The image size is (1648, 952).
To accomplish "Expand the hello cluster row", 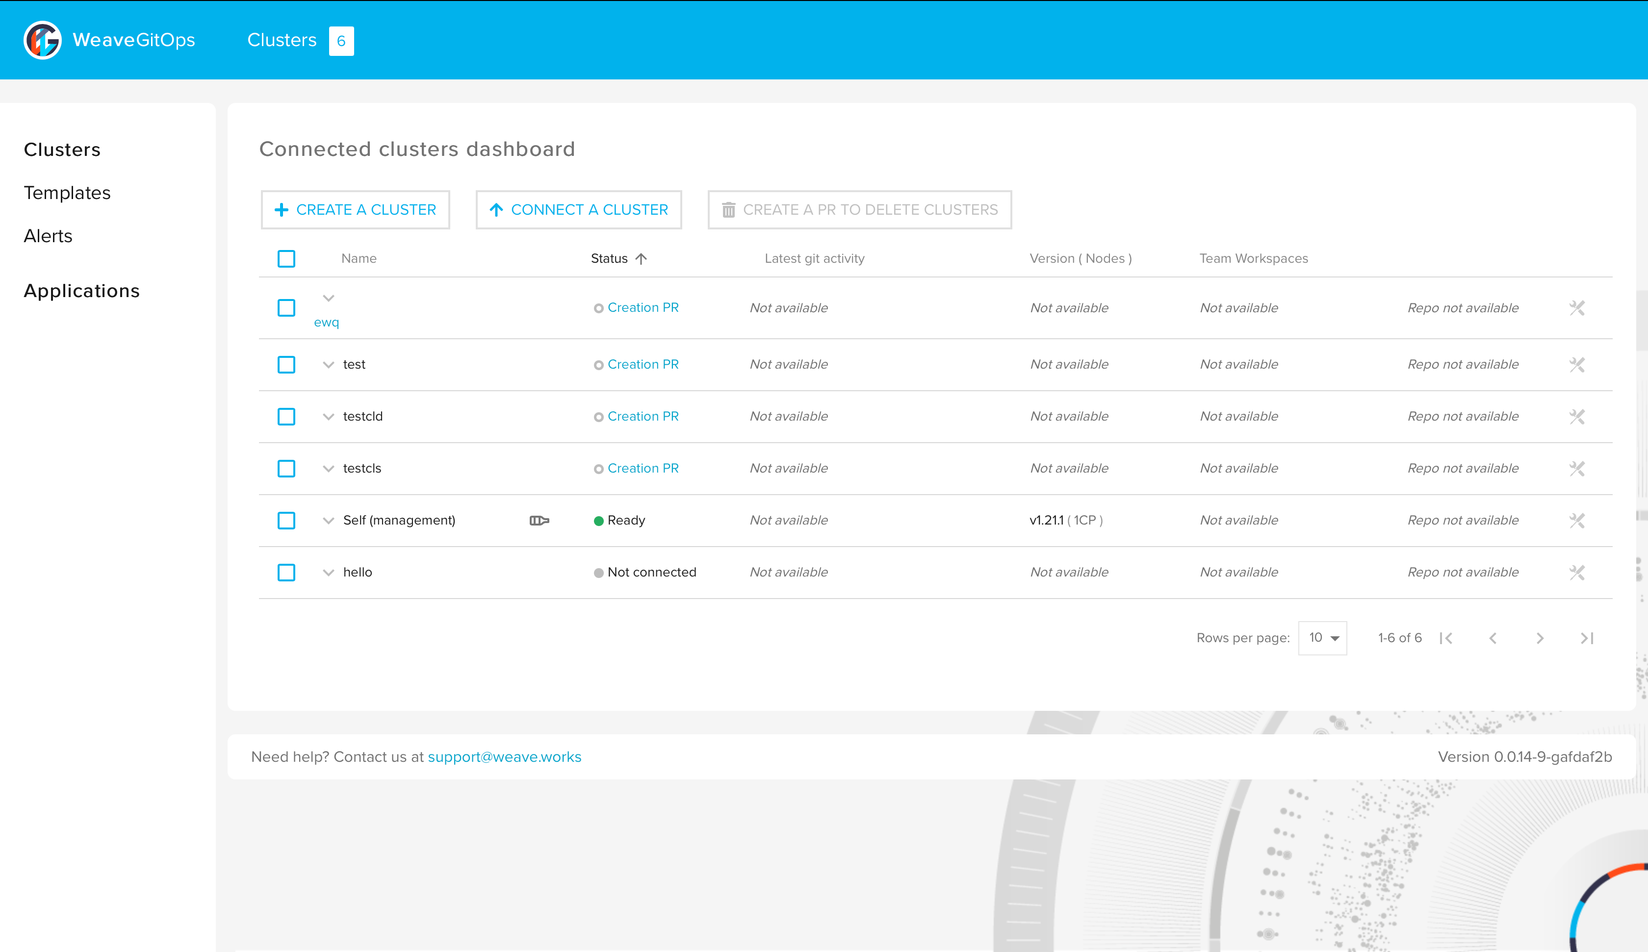I will (328, 573).
